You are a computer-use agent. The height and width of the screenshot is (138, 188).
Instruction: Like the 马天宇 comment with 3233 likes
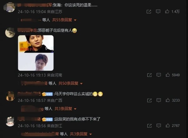168,100
